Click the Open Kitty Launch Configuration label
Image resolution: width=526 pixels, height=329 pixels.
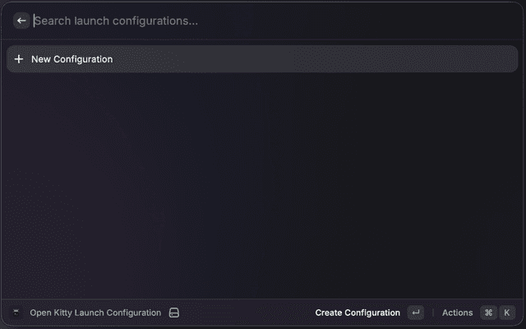click(x=95, y=313)
